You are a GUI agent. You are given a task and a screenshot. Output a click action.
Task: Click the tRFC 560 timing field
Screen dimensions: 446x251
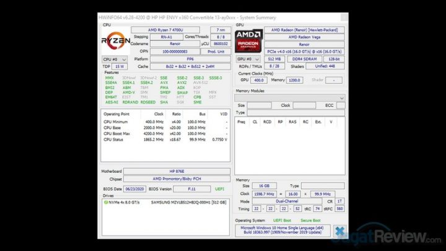(x=339, y=209)
